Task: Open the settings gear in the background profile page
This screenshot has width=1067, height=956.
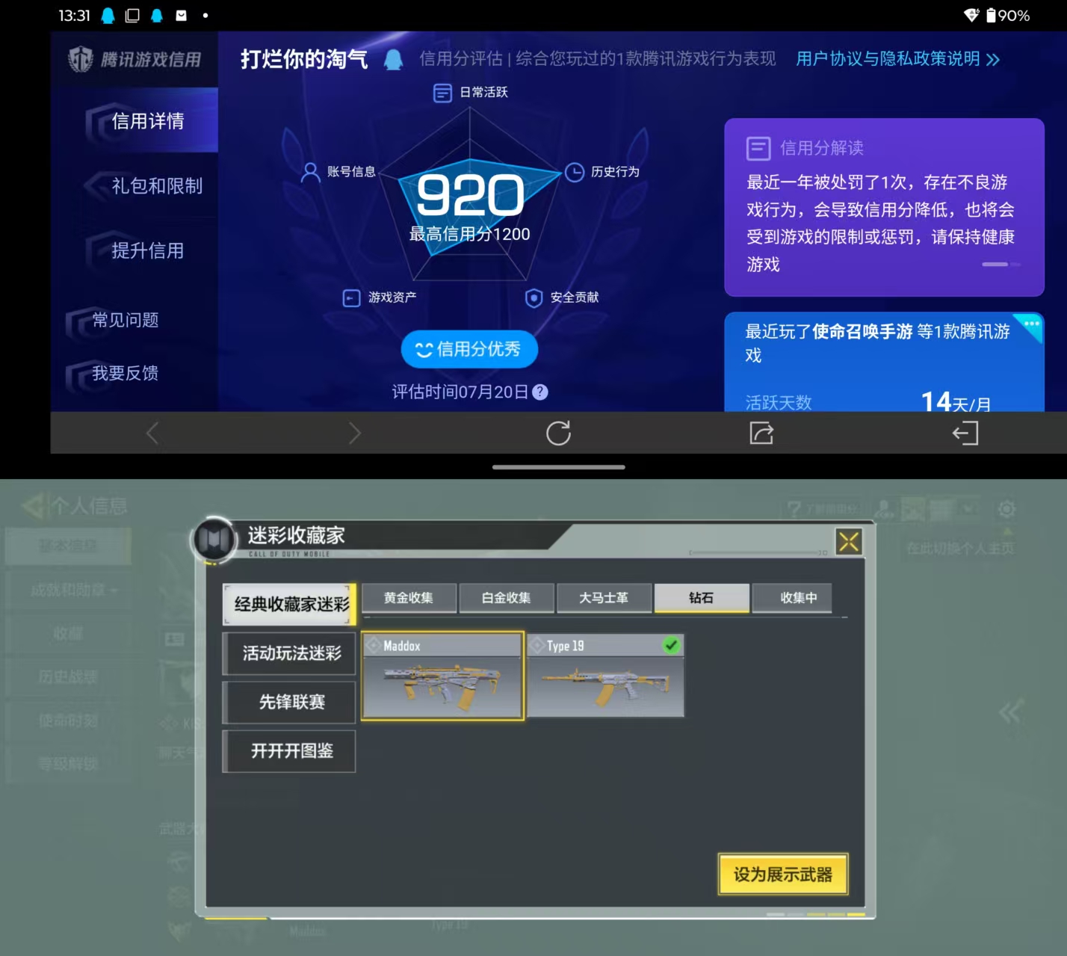Action: pos(1006,510)
